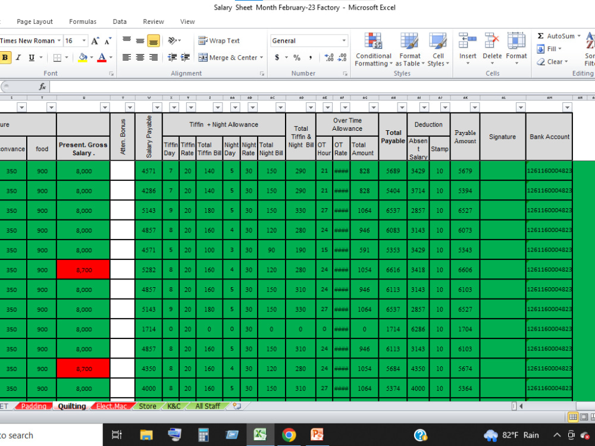Viewport: 595px width, 446px height.
Task: Apply the red Font Color
Action: (102, 58)
